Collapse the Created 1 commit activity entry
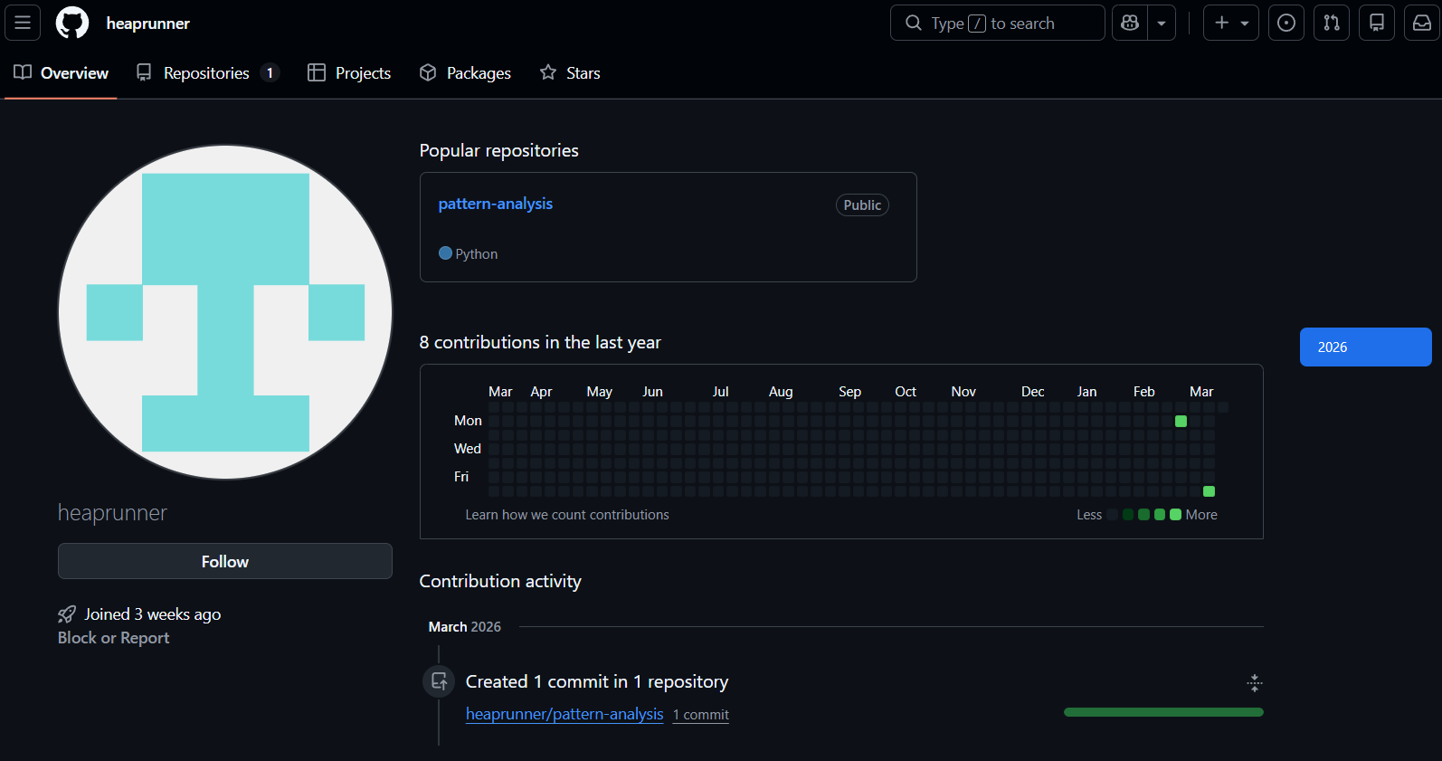 coord(1254,683)
